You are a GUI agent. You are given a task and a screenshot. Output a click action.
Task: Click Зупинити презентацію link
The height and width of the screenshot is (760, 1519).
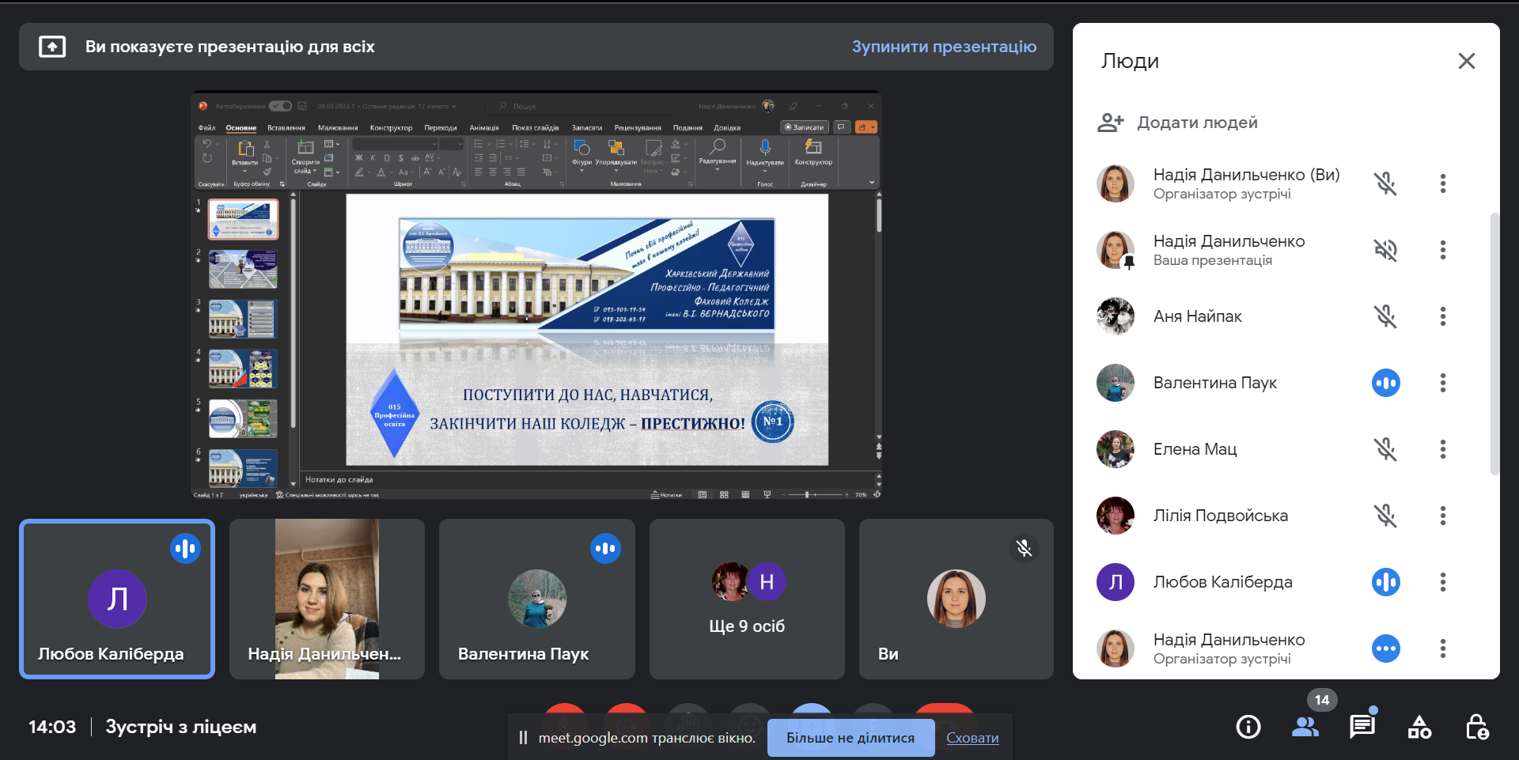tap(944, 47)
